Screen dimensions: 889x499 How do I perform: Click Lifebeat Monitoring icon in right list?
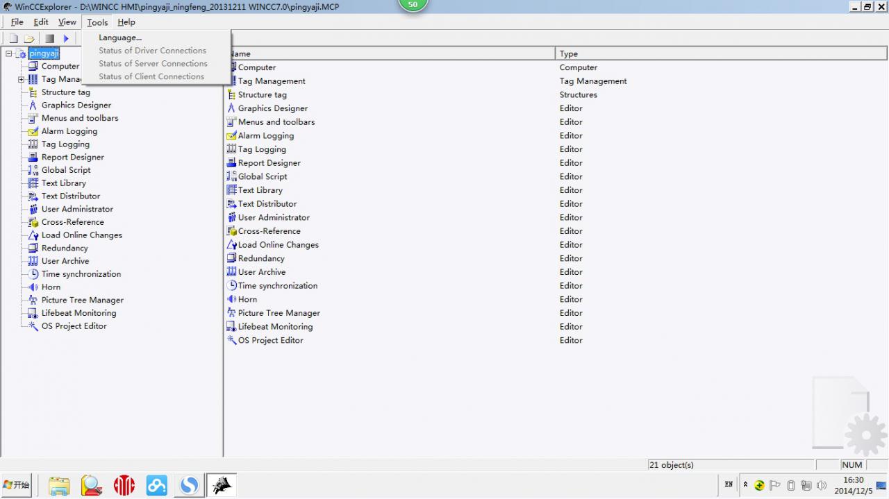point(232,327)
